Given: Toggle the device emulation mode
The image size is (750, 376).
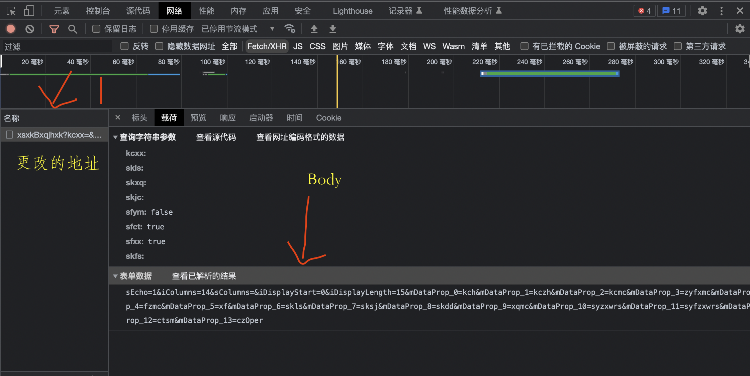Looking at the screenshot, I should pos(28,11).
